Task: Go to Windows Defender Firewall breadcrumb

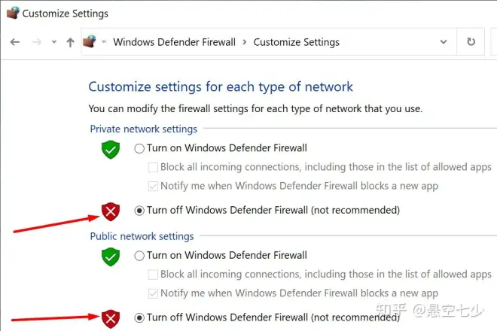Action: point(175,42)
